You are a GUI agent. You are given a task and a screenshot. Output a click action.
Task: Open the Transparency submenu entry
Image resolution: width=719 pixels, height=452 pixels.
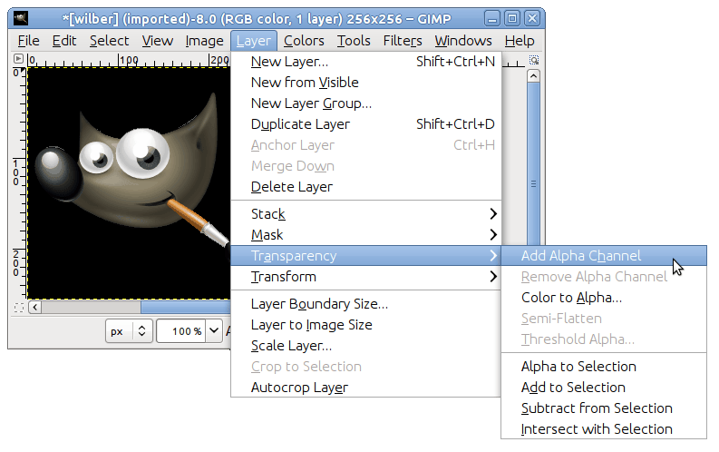click(366, 256)
